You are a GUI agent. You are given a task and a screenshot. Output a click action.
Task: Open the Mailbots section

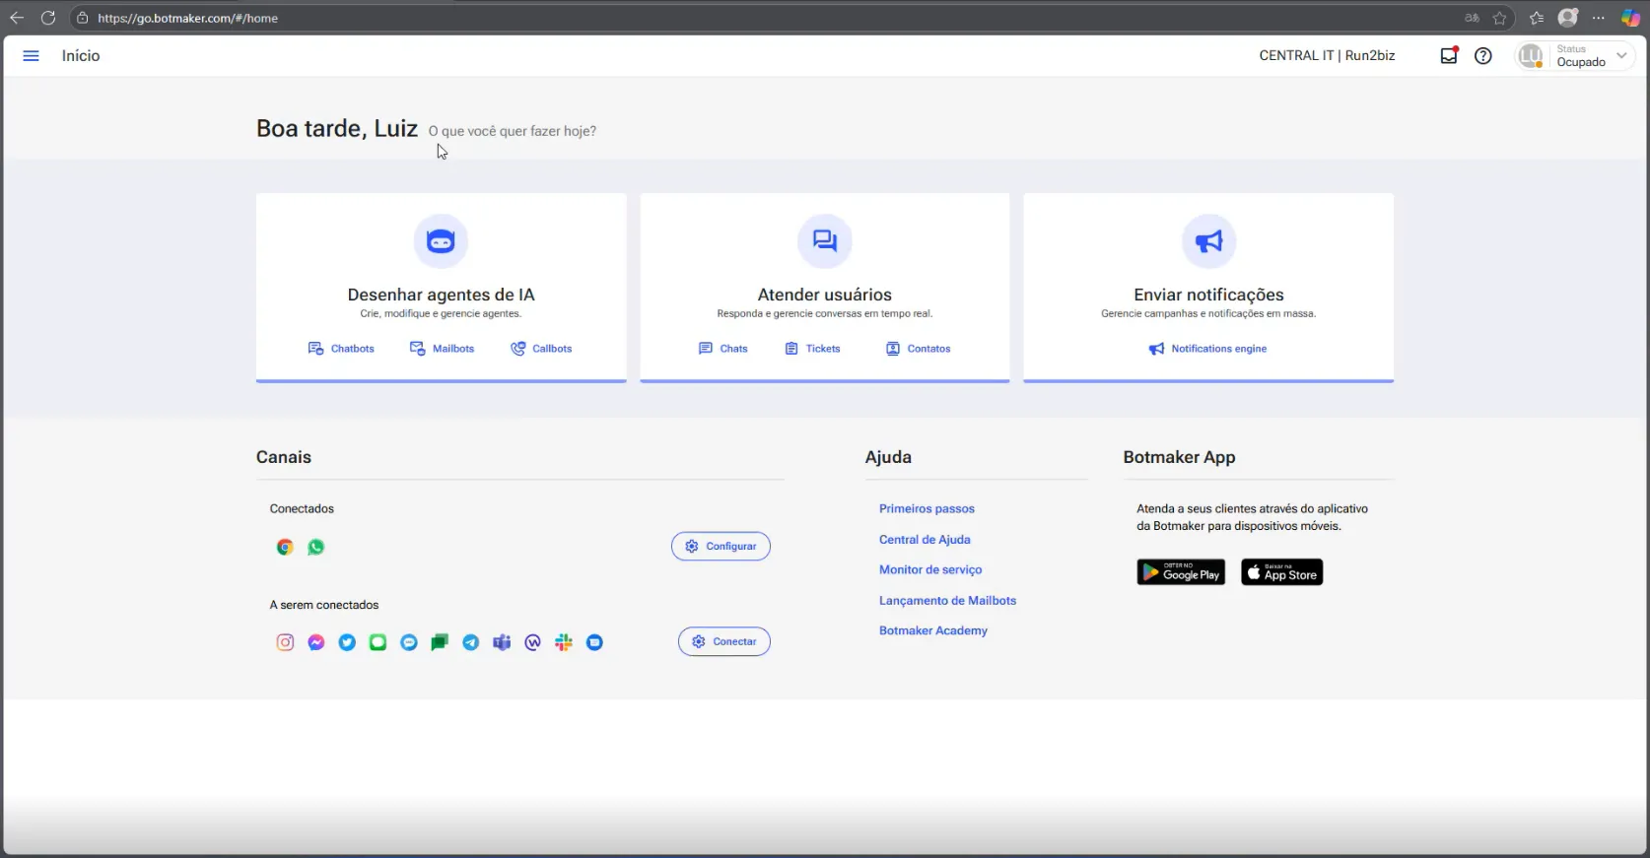[442, 349]
